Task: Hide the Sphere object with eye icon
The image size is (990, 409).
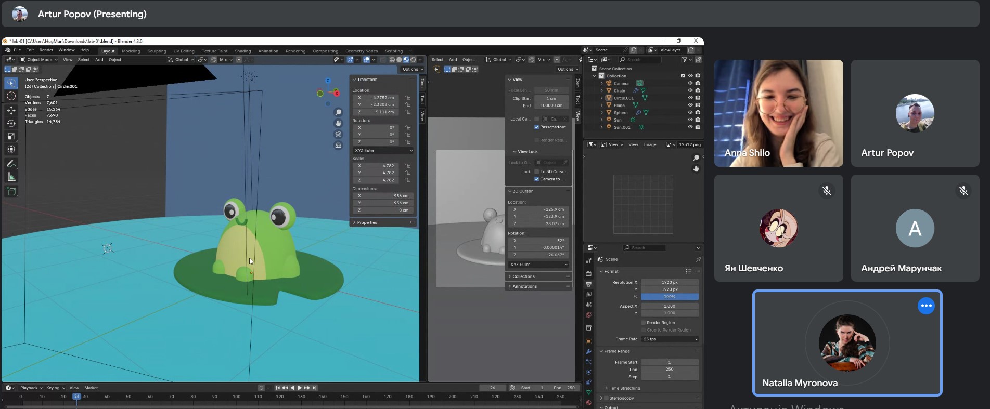Action: pos(690,112)
